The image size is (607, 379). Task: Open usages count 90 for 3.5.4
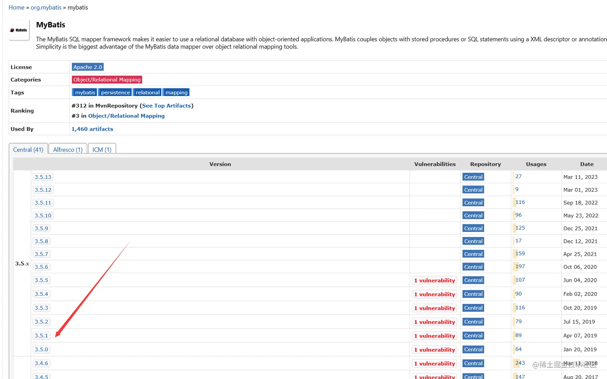[x=518, y=294]
